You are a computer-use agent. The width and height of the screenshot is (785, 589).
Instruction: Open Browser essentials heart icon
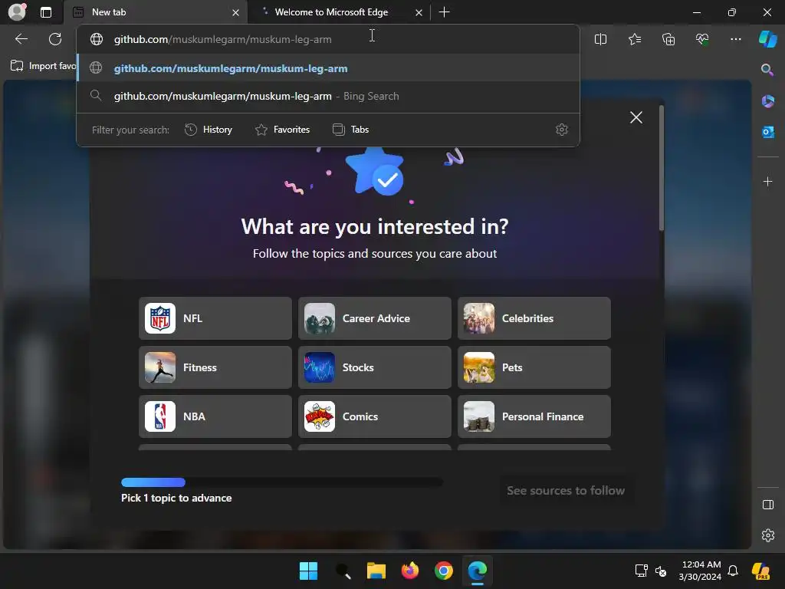pyautogui.click(x=702, y=39)
